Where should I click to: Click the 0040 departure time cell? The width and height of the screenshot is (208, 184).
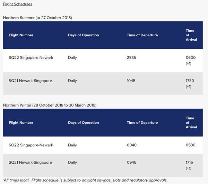point(131,145)
